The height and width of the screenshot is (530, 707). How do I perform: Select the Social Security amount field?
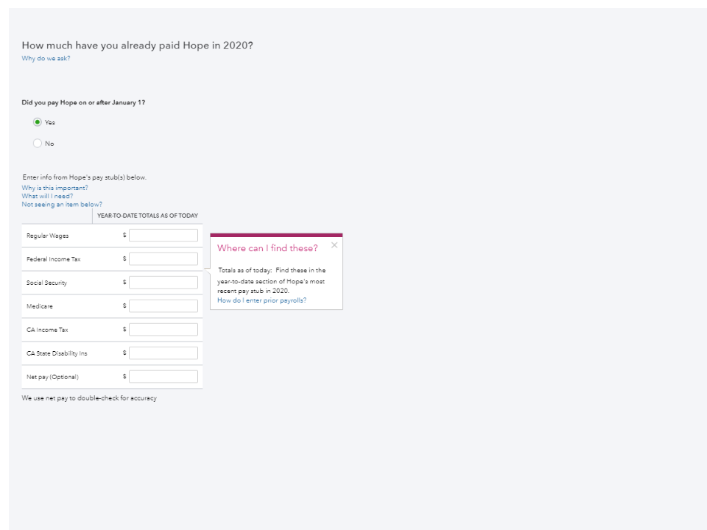[x=163, y=283]
